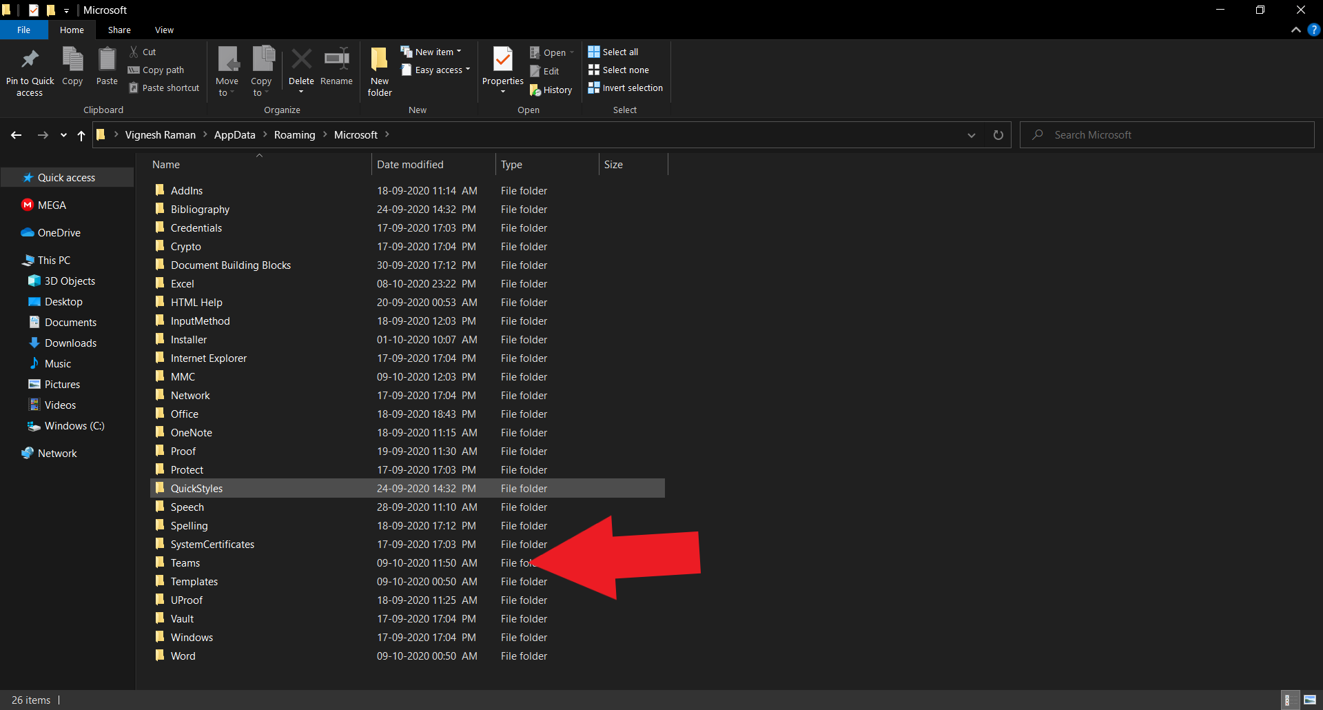
Task: Go forward with the right arrow
Action: 43,135
